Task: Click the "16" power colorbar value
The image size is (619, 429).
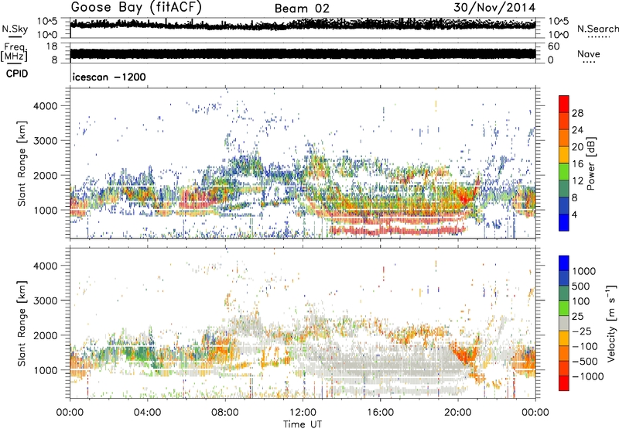Action: (577, 164)
